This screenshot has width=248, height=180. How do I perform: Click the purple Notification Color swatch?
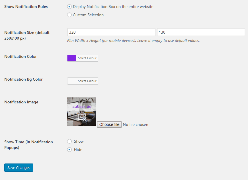pyautogui.click(x=71, y=58)
